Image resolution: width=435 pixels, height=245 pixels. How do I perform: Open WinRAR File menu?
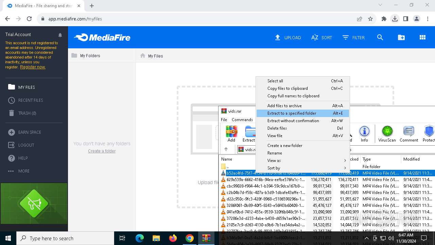[224, 120]
